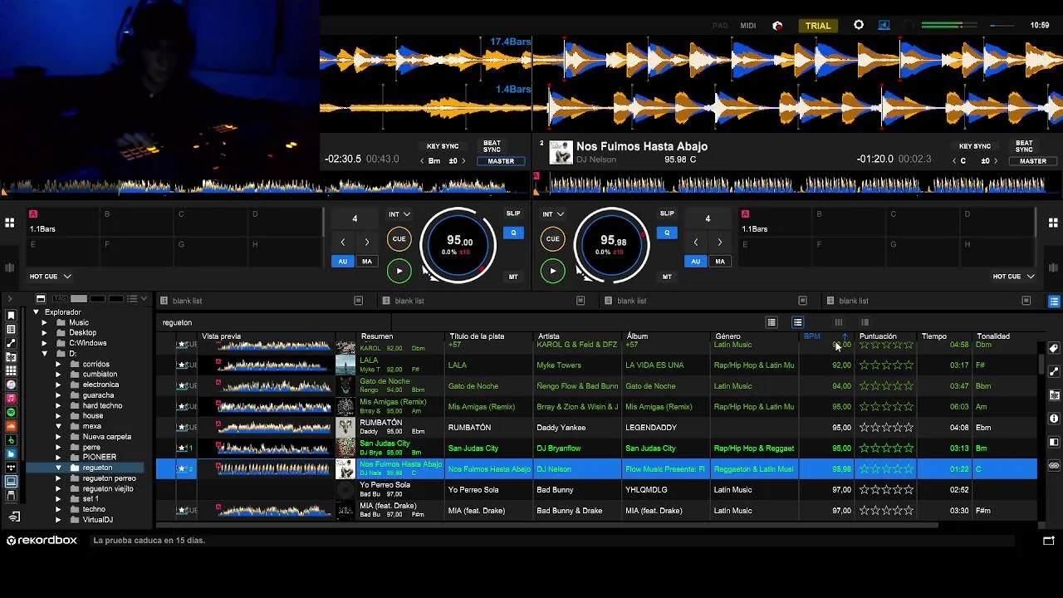The width and height of the screenshot is (1063, 598).
Task: Open grid panel icon right of deck 2
Action: click(1053, 223)
